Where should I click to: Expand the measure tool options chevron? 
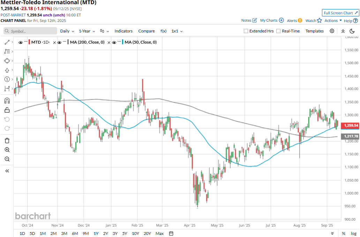click(x=12, y=89)
